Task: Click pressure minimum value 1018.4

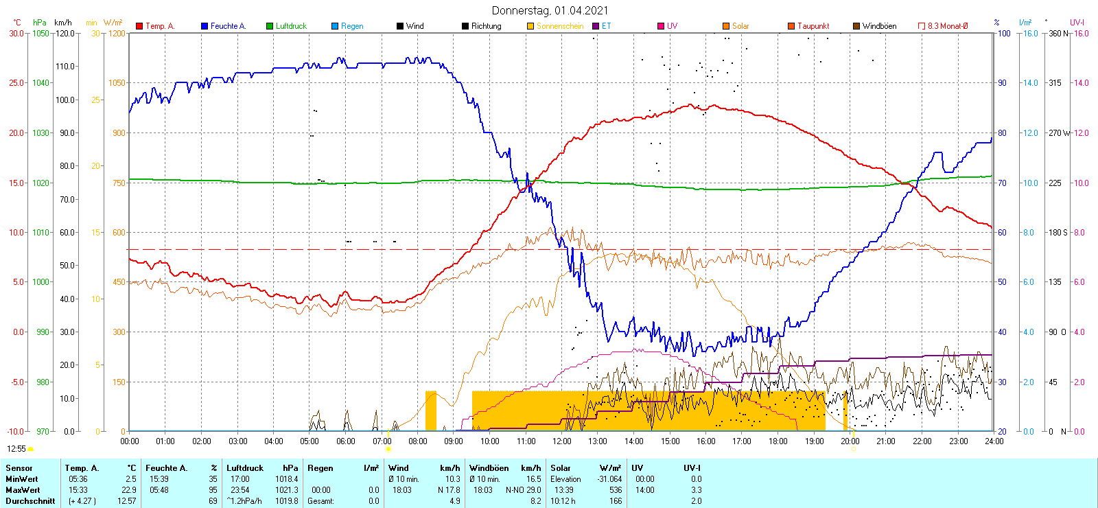Action: [x=287, y=479]
